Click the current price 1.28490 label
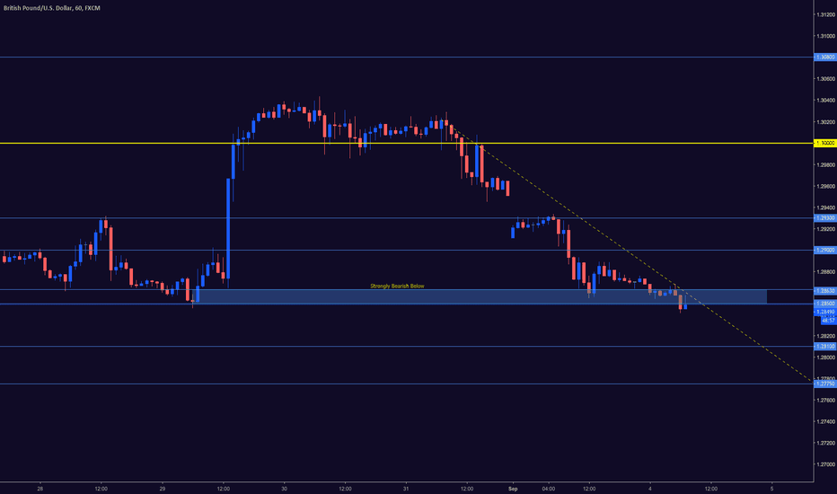This screenshot has width=837, height=494. click(827, 312)
